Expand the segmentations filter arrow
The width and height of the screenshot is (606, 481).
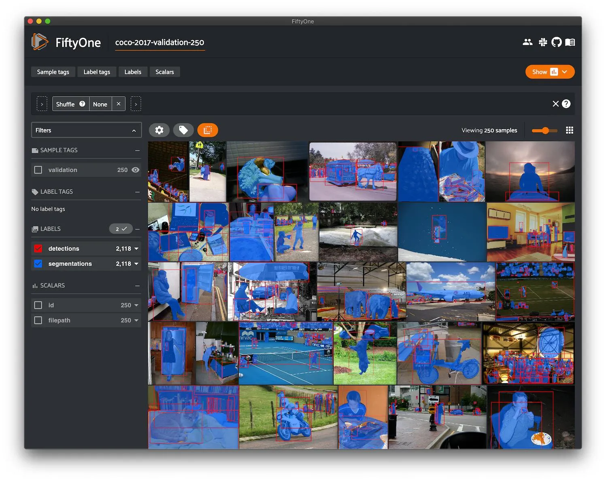tap(136, 264)
